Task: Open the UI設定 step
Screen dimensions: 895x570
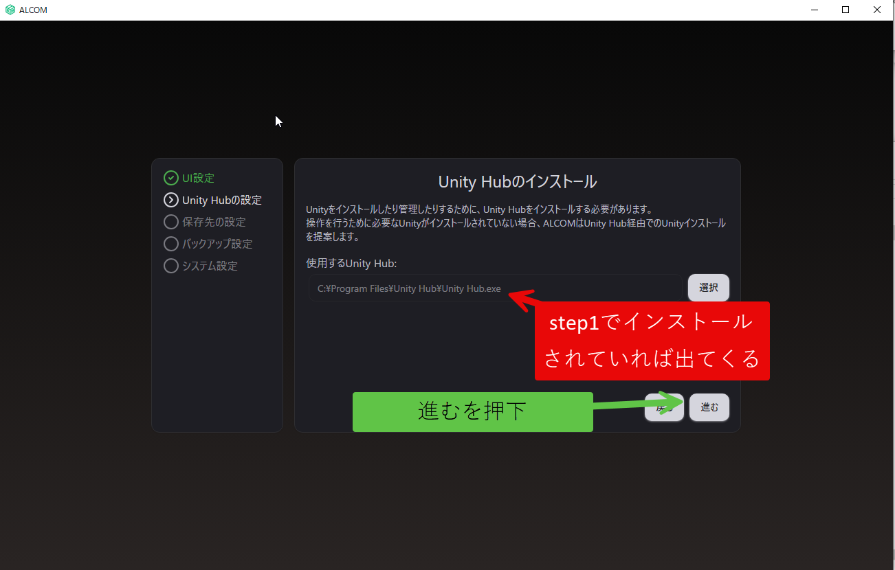Action: click(x=198, y=178)
